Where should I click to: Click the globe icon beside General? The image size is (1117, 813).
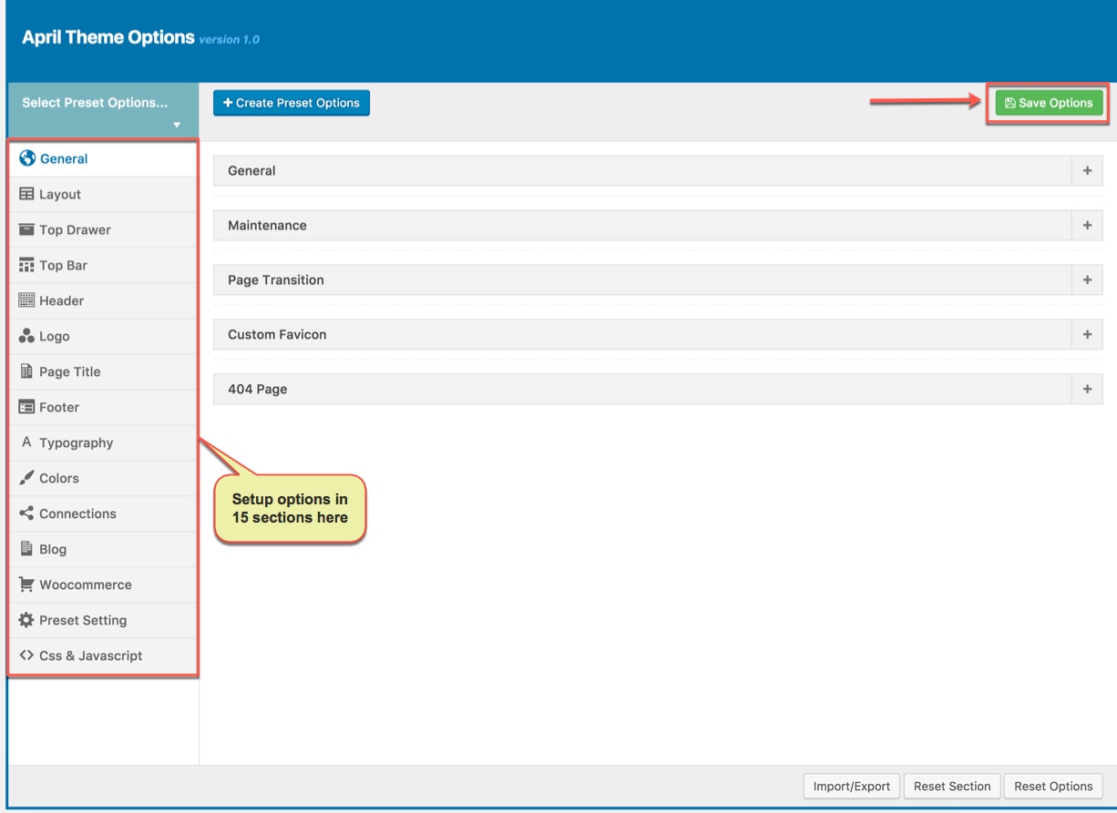click(x=27, y=158)
